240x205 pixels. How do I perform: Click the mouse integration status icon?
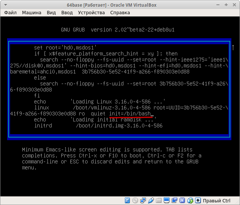click(x=190, y=201)
